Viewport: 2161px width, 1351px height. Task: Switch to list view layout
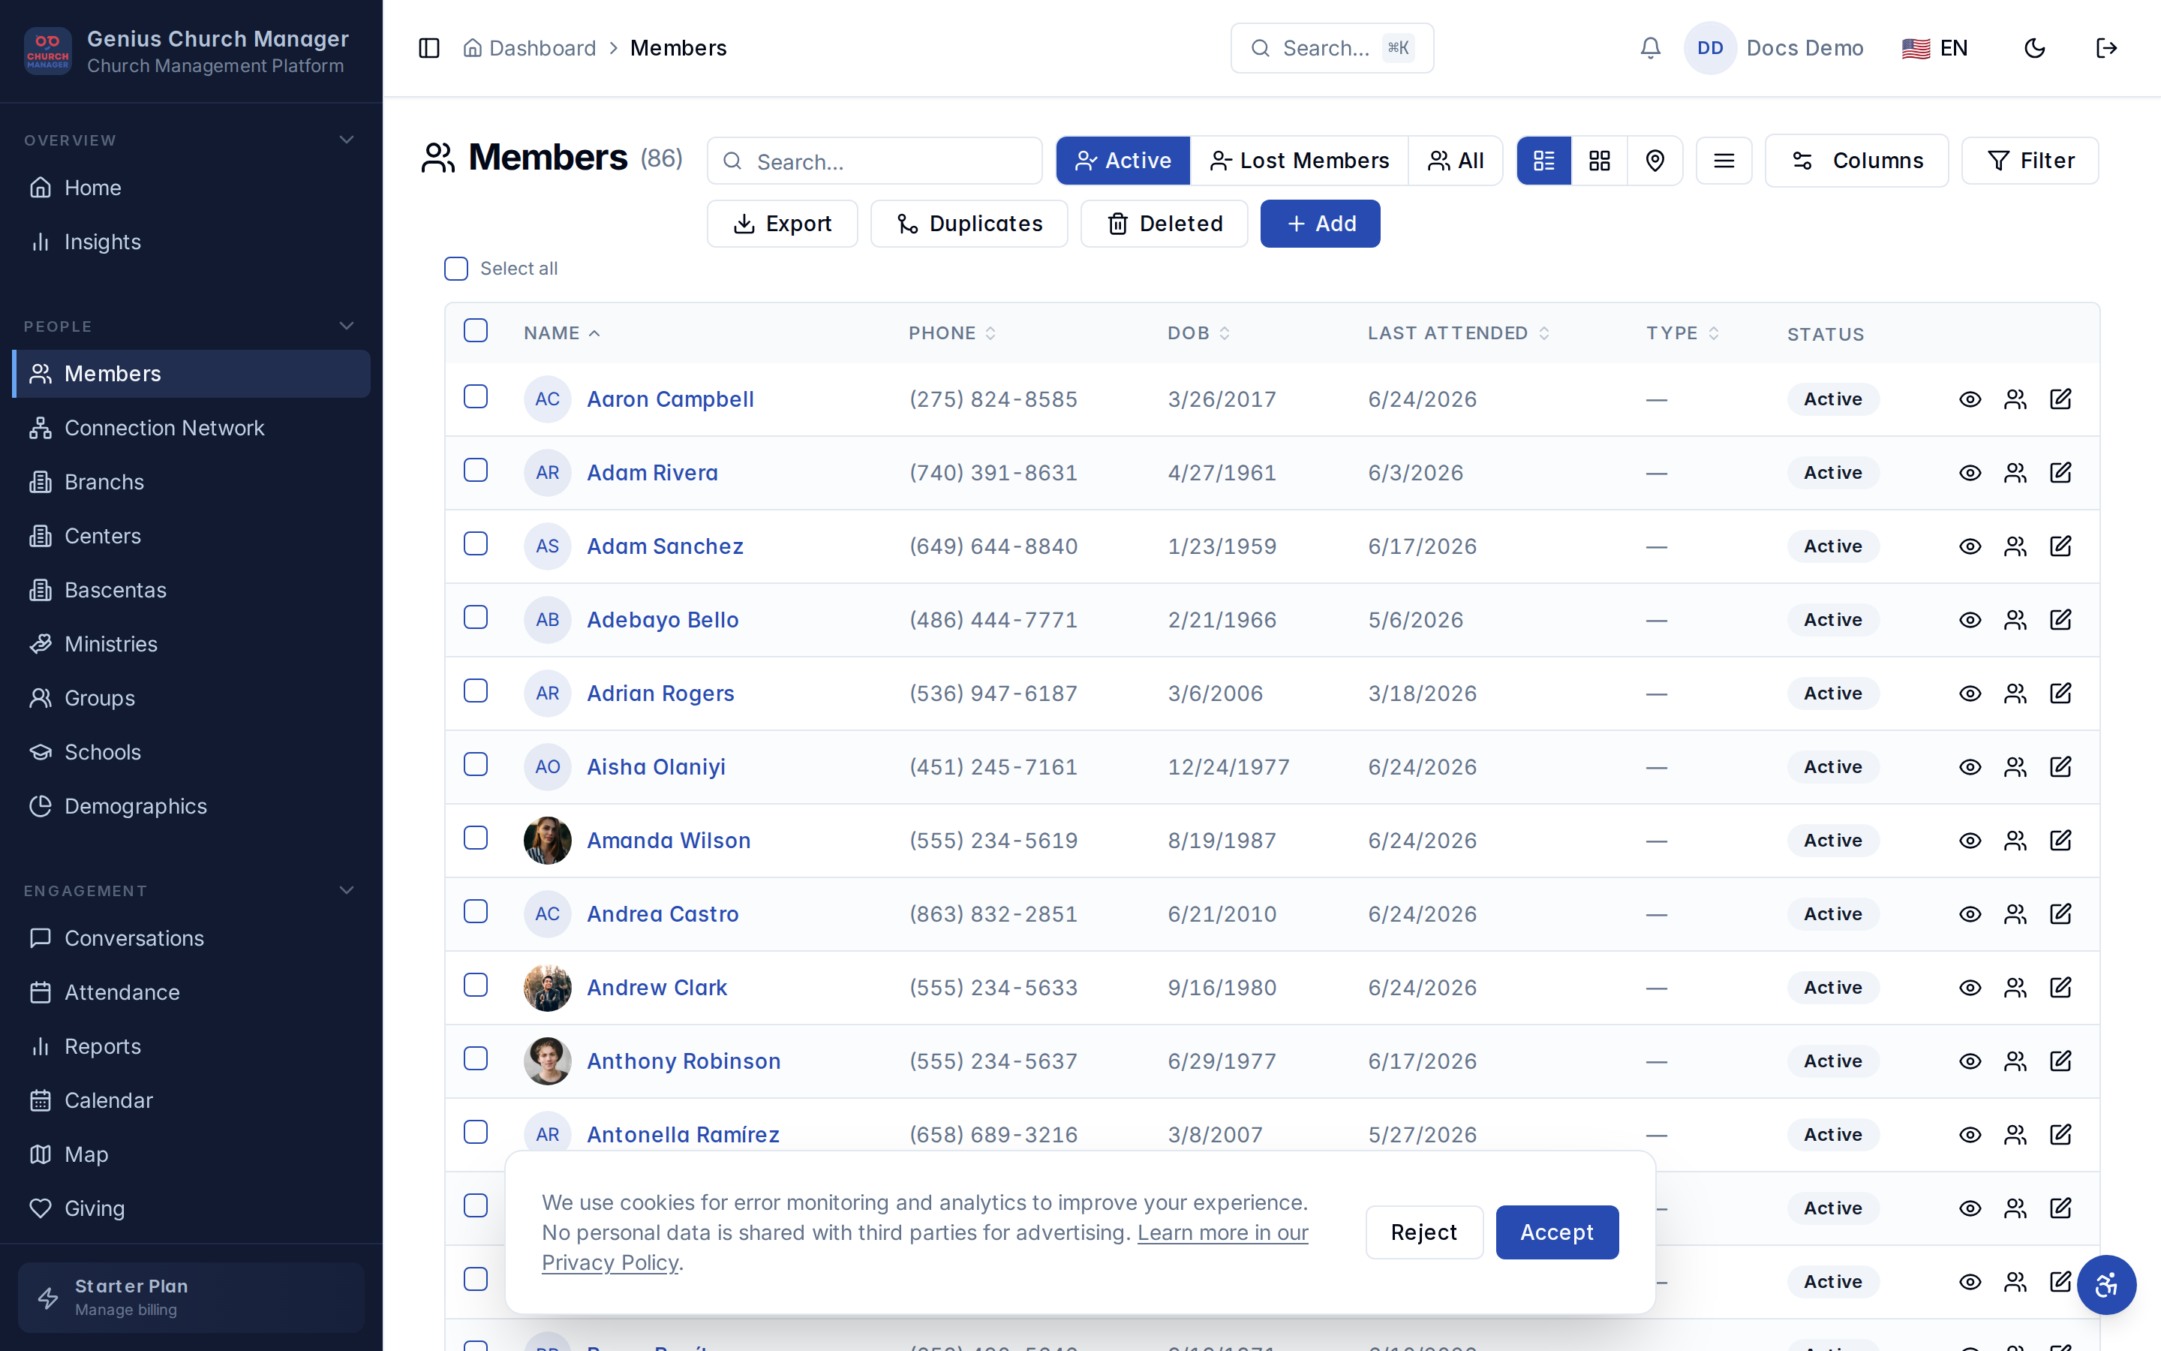tap(1544, 161)
